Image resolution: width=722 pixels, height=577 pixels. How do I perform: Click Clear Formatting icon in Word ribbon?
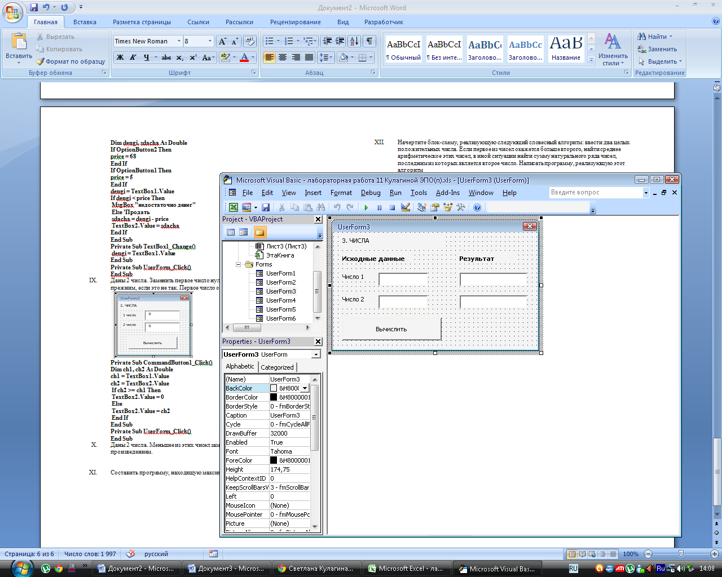(250, 41)
